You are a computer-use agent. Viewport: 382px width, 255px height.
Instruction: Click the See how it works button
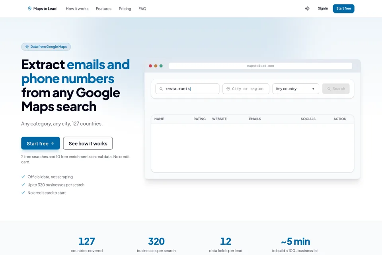coord(88,143)
